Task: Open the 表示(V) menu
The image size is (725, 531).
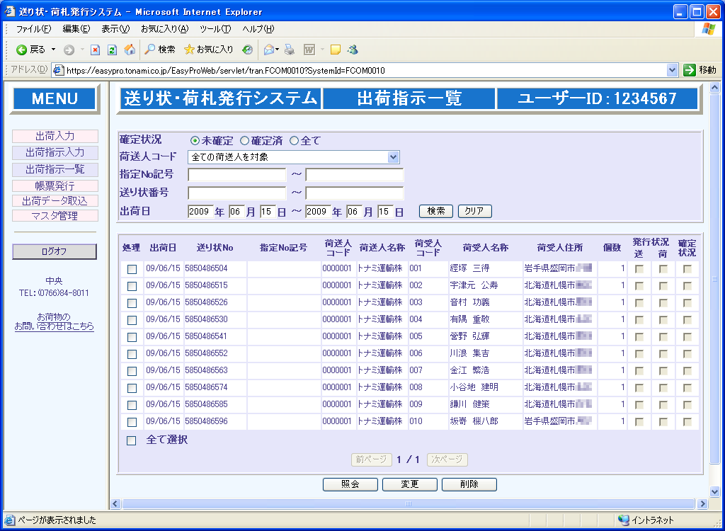Action: point(115,29)
